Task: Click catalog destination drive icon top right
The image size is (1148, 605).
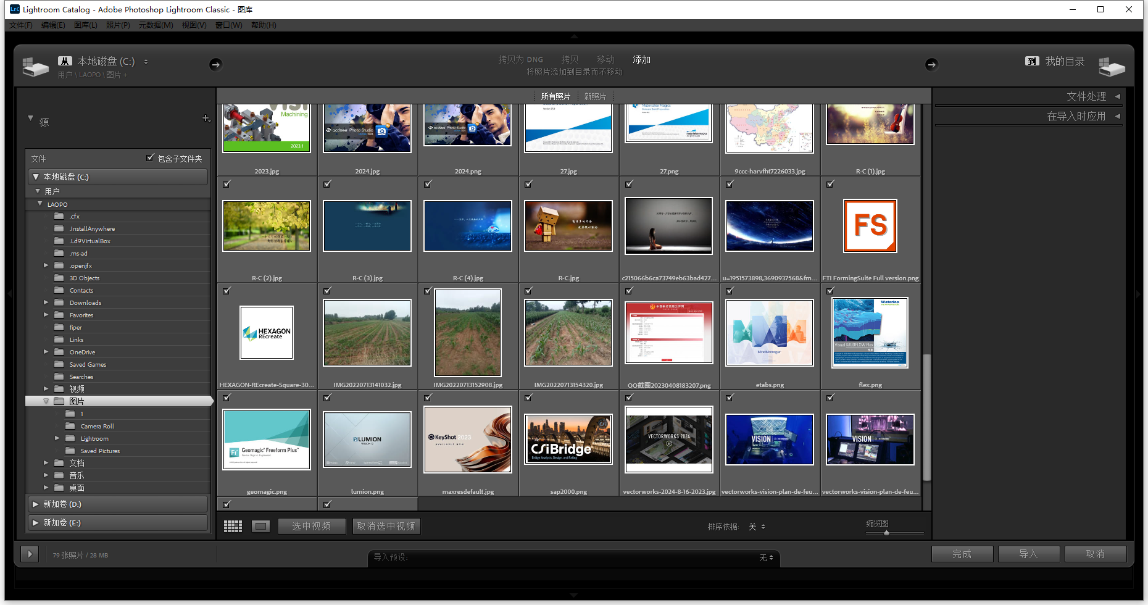Action: click(x=1112, y=67)
